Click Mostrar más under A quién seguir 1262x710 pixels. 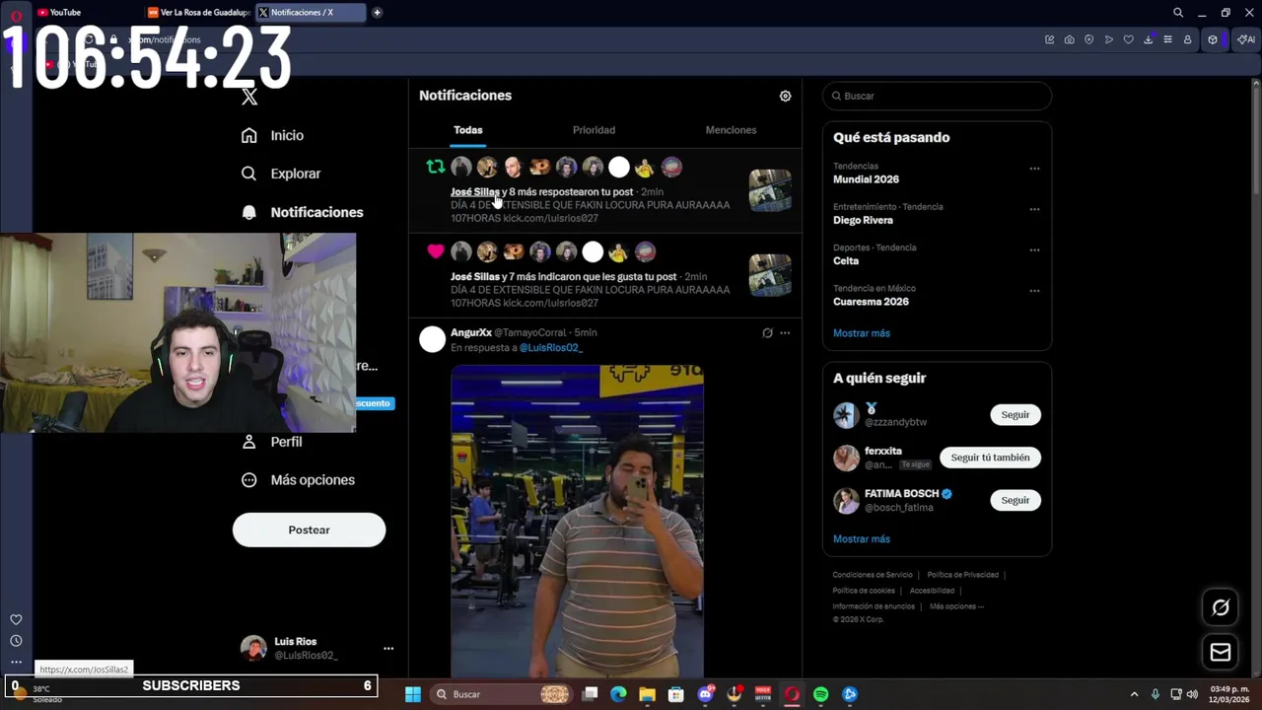click(862, 539)
